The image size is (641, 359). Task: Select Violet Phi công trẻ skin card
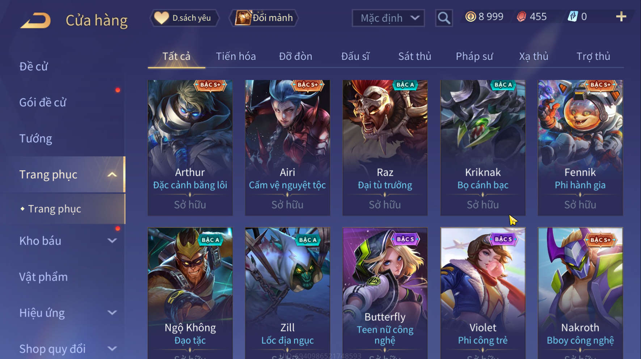pos(483,293)
